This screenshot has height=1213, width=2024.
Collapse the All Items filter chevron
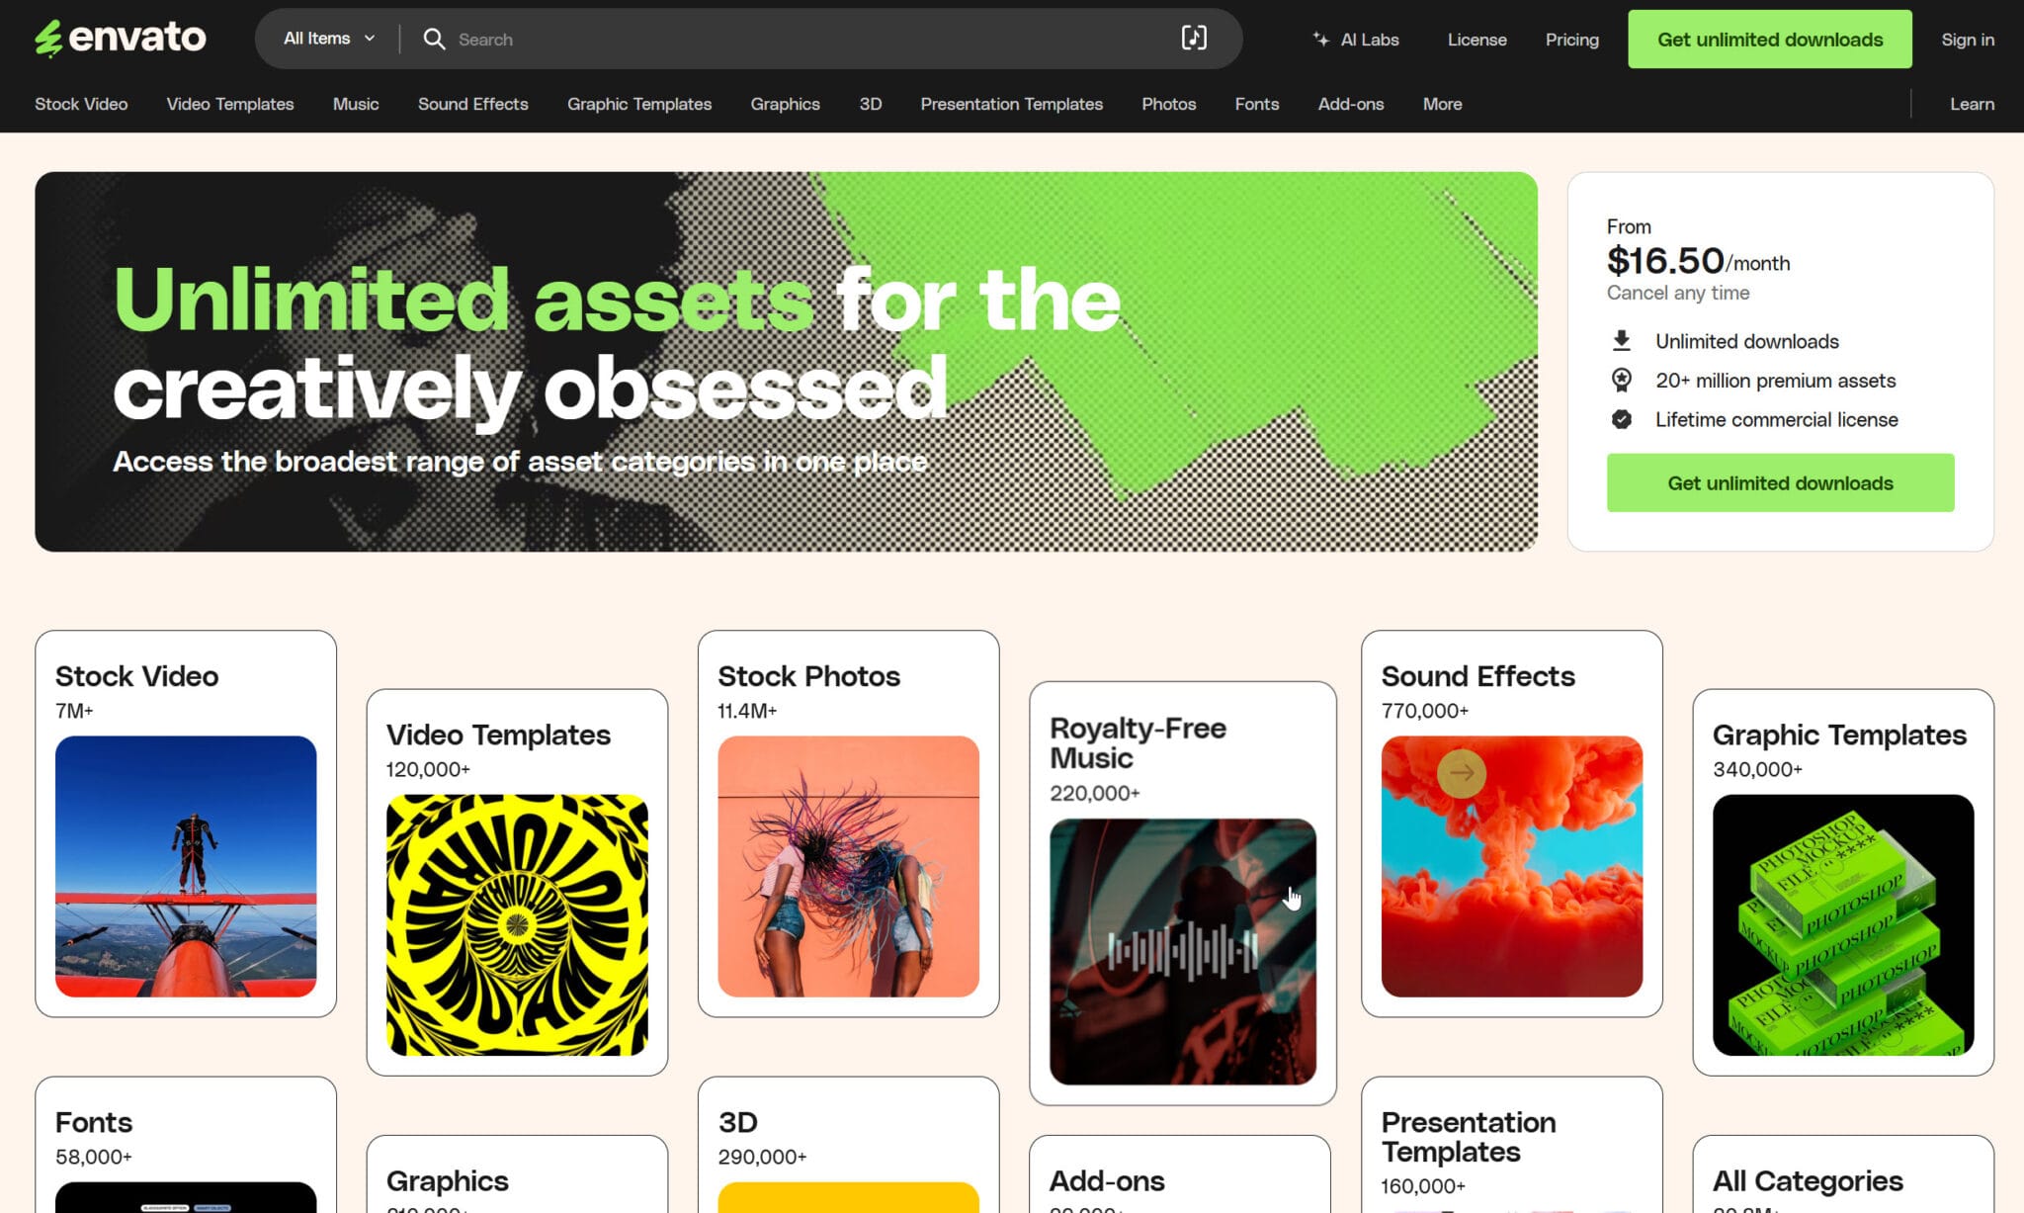pyautogui.click(x=370, y=39)
